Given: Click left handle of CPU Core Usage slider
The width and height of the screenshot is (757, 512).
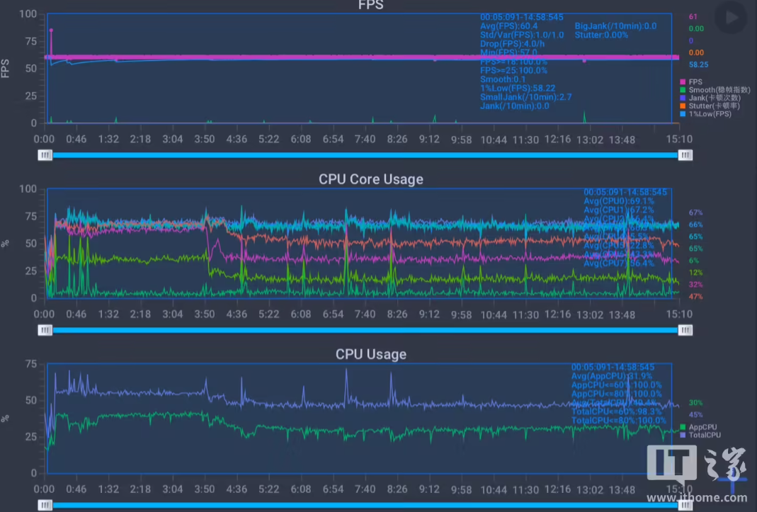Looking at the screenshot, I should 45,330.
